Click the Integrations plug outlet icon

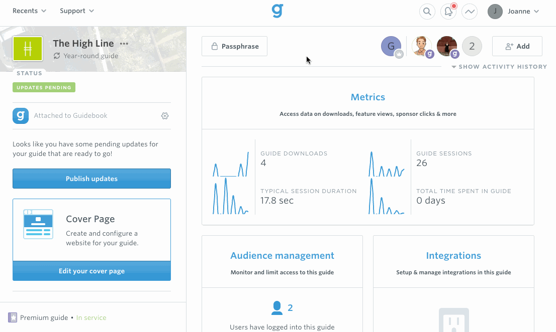454,319
